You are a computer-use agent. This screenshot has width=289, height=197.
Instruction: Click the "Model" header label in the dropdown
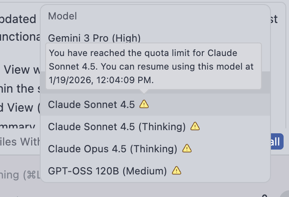(x=62, y=16)
